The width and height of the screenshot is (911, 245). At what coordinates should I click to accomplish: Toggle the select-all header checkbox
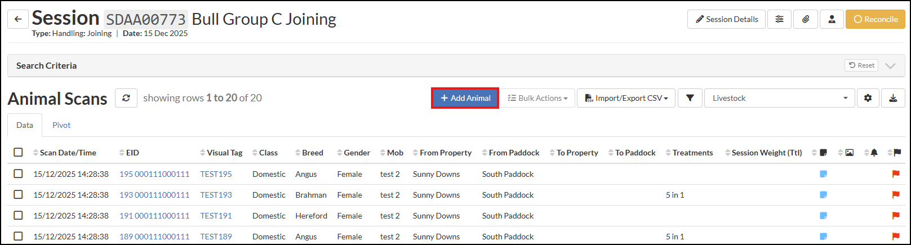click(18, 153)
